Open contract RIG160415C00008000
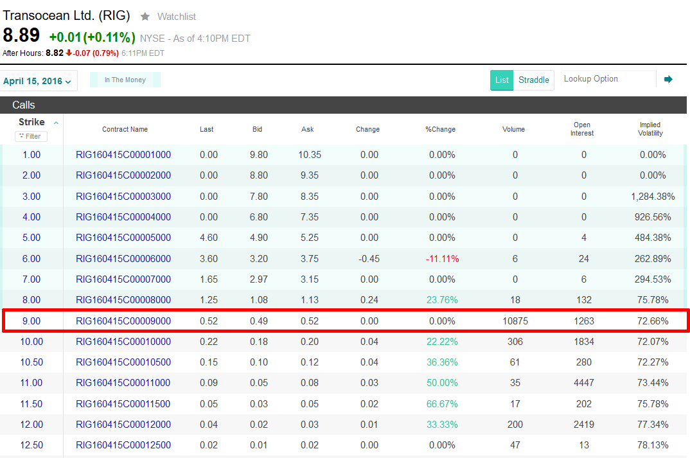 pos(123,299)
